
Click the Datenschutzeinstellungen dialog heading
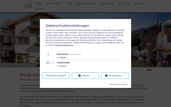(67, 26)
